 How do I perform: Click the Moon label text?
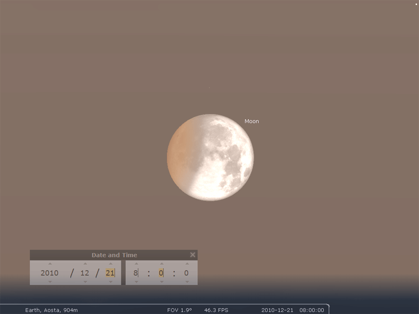(x=252, y=121)
